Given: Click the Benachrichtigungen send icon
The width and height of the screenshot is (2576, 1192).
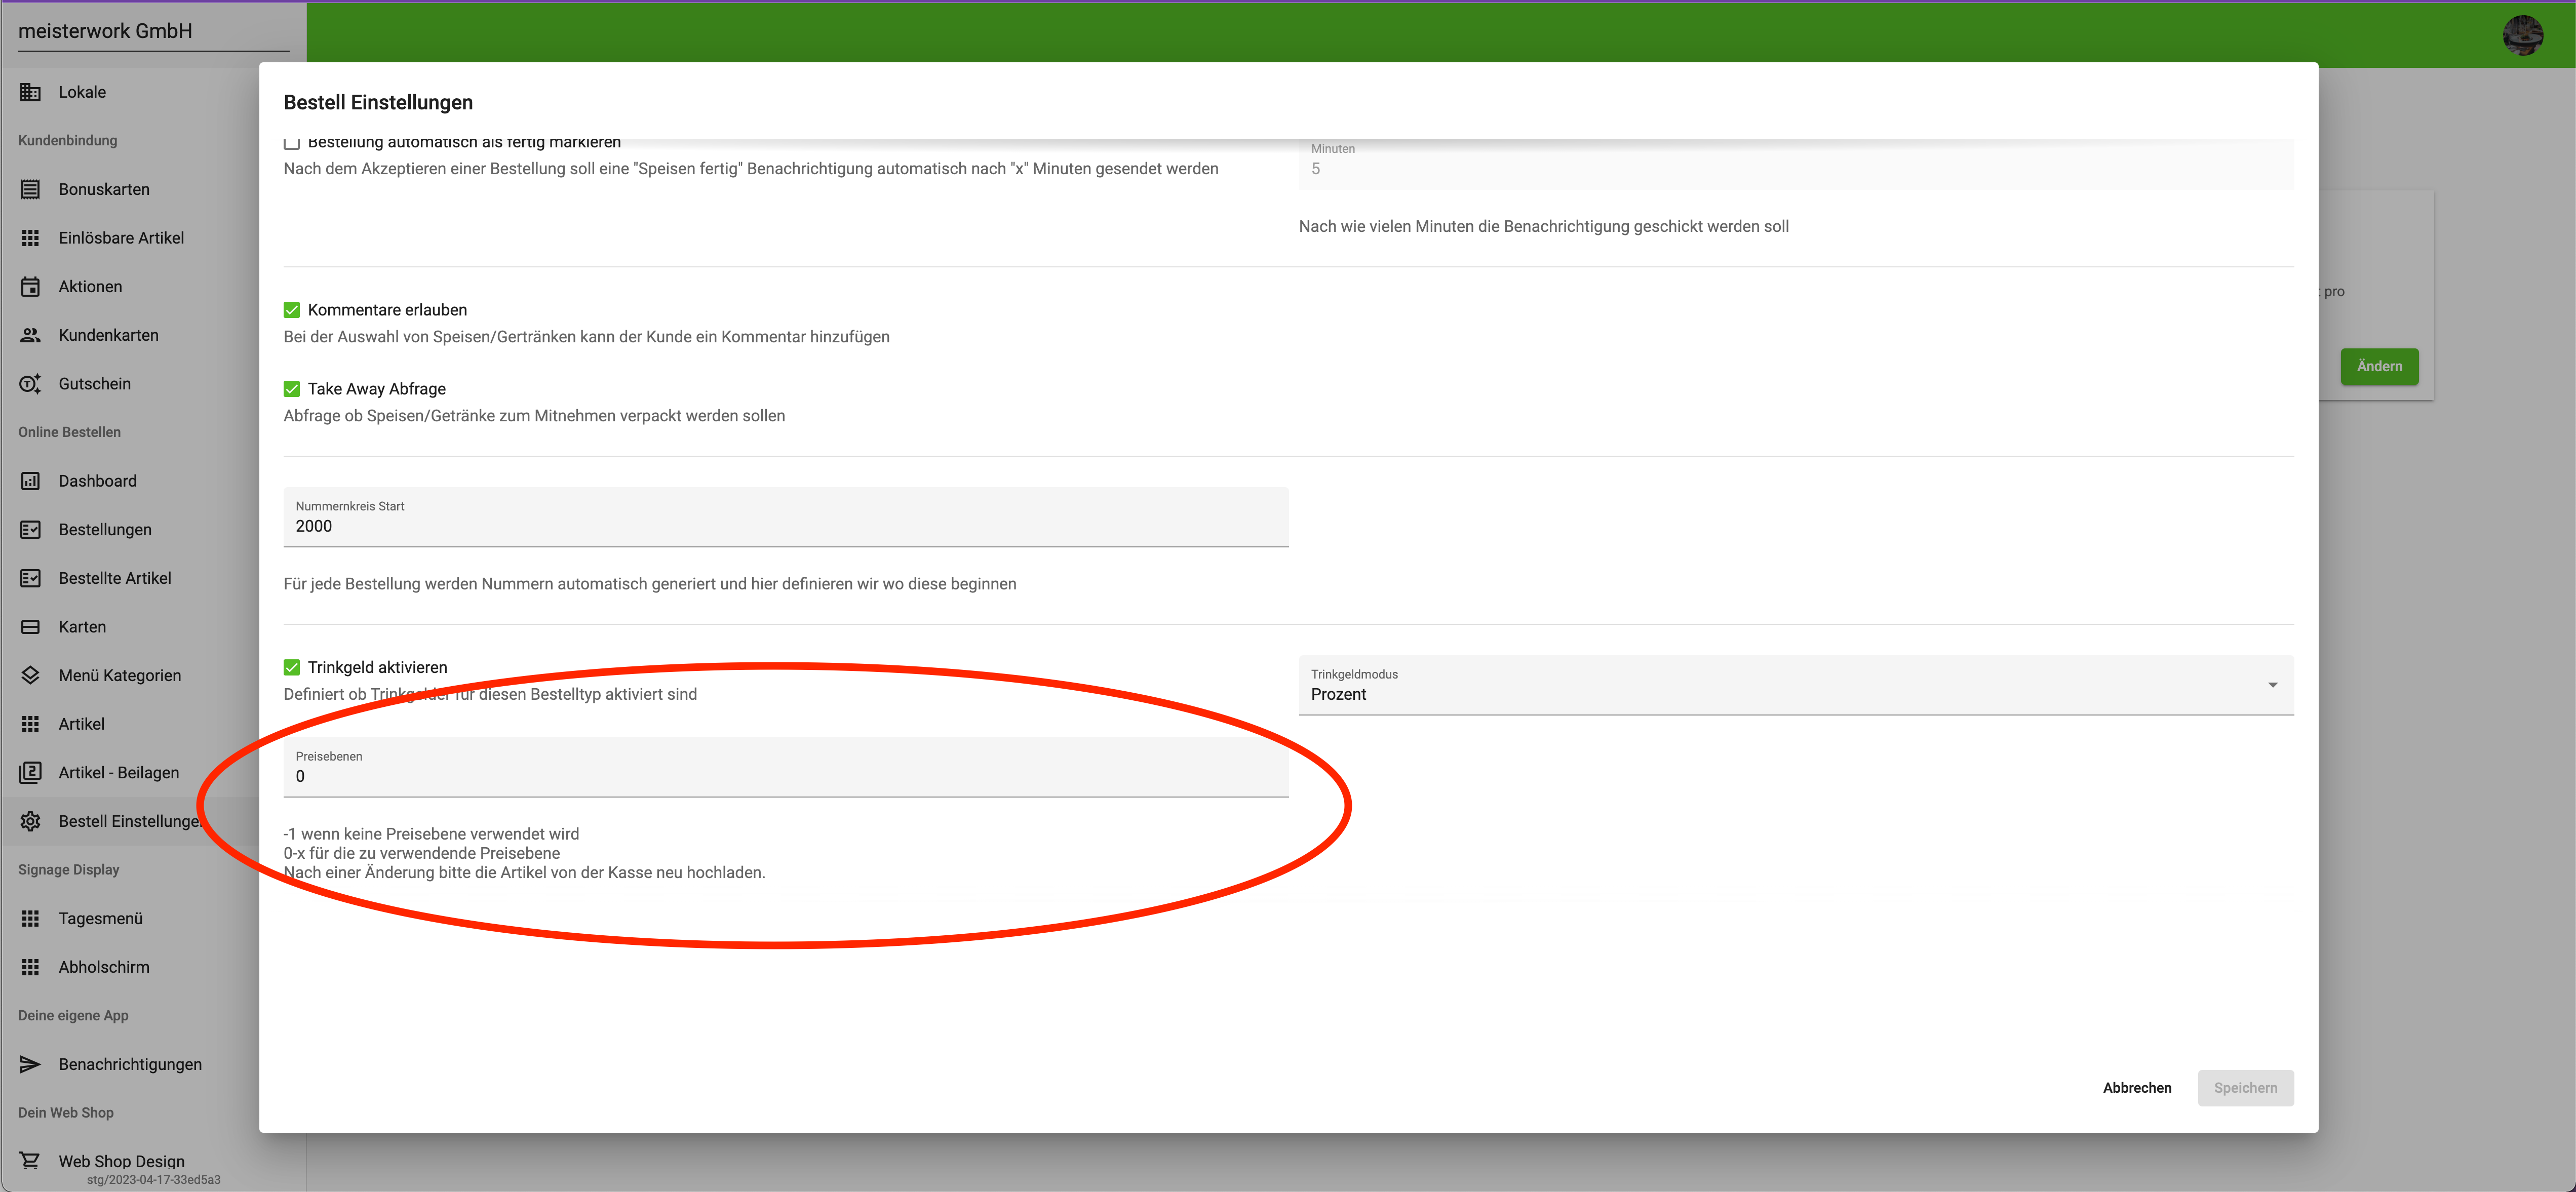Looking at the screenshot, I should (30, 1064).
